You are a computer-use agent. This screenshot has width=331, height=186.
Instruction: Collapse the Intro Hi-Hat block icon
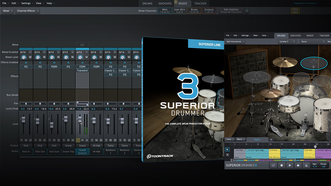236,150
